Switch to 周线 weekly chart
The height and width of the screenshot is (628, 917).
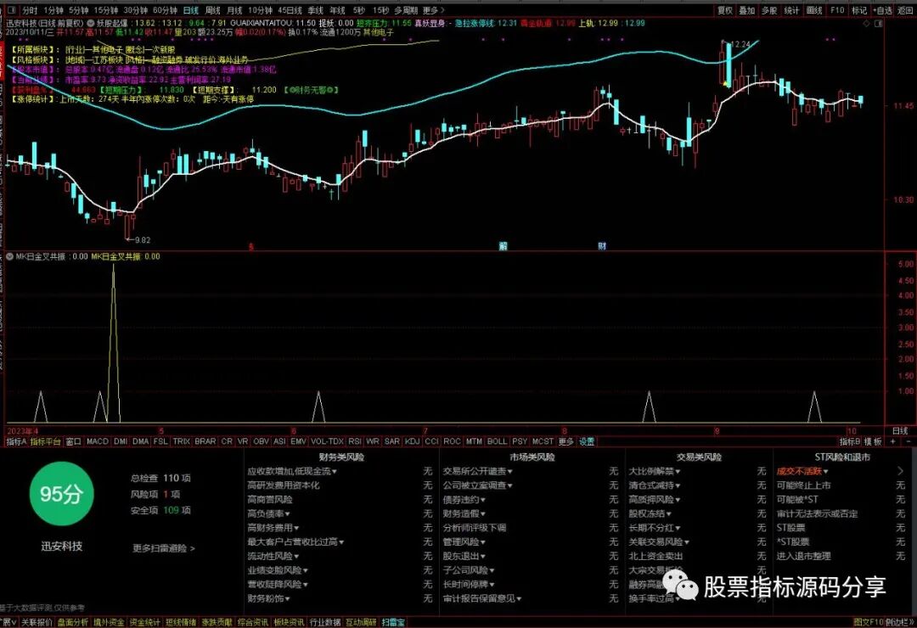pos(213,10)
